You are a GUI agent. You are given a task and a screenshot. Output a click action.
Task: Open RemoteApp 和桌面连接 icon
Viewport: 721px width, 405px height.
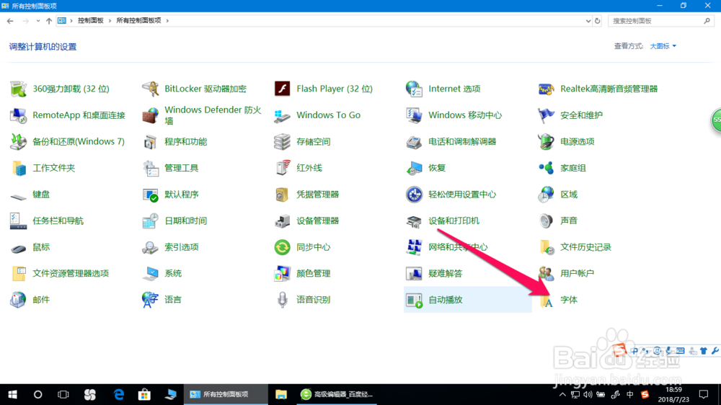pyautogui.click(x=19, y=115)
